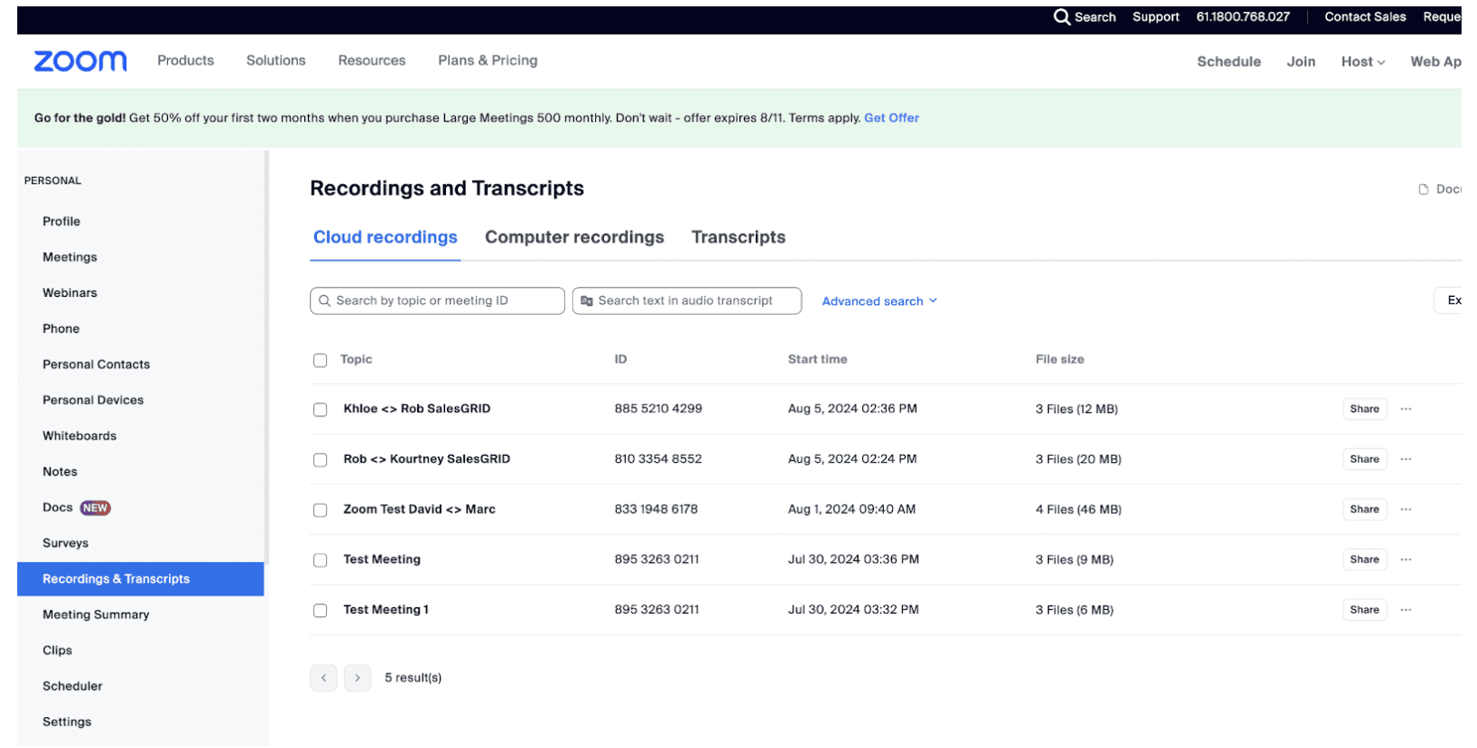
Task: Select checkbox for Test Meeting 1 recording
Action: tap(320, 611)
